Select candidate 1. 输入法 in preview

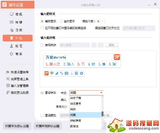pos(53,64)
